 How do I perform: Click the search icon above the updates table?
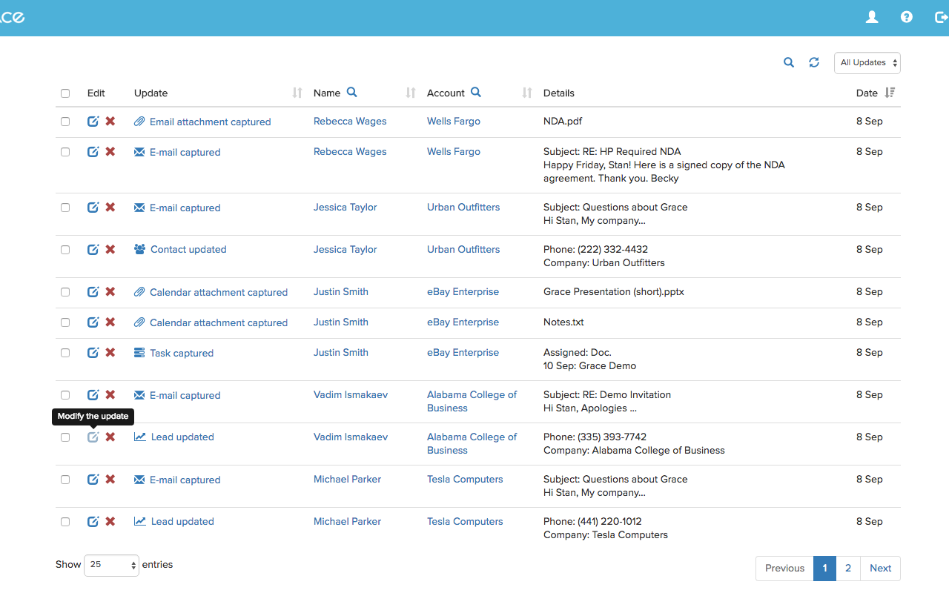tap(789, 62)
